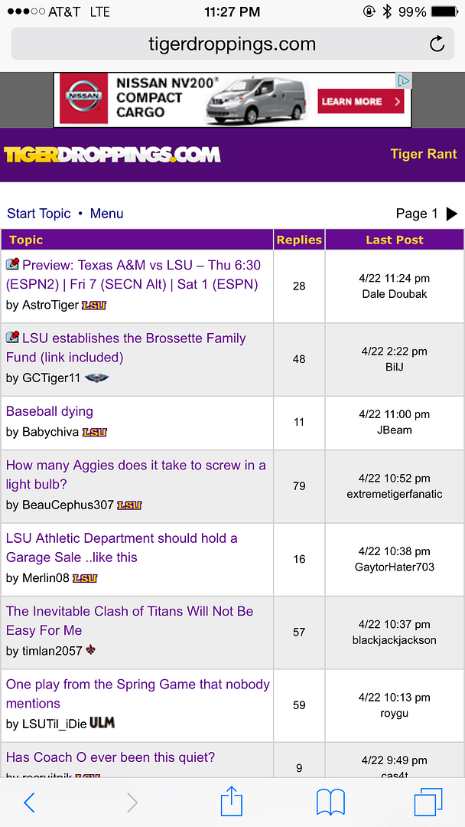Screen dimensions: 465x827
Task: Click the Last Post column header
Action: pyautogui.click(x=394, y=240)
